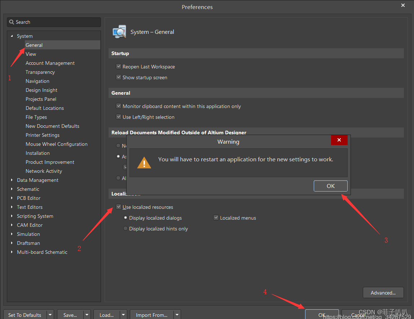Click the Preferences Cancel button
This screenshot has height=319, width=414.
pyautogui.click(x=358, y=315)
